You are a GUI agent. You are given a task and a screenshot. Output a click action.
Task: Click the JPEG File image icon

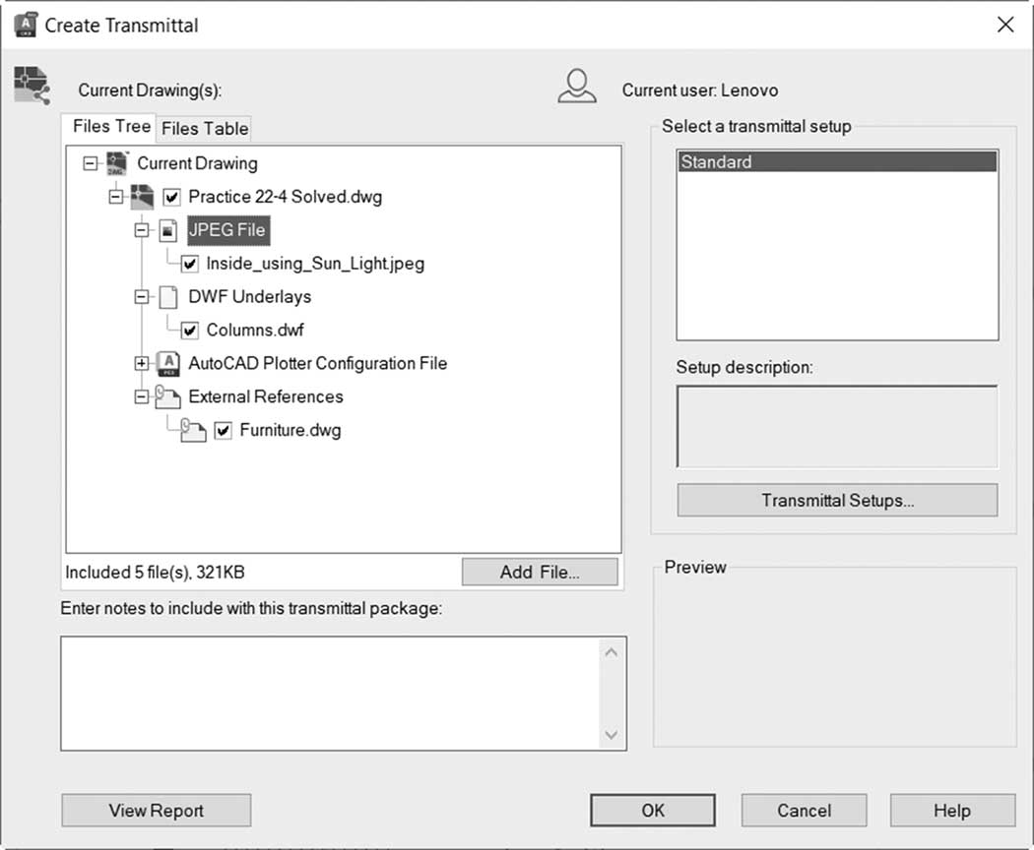[x=168, y=230]
